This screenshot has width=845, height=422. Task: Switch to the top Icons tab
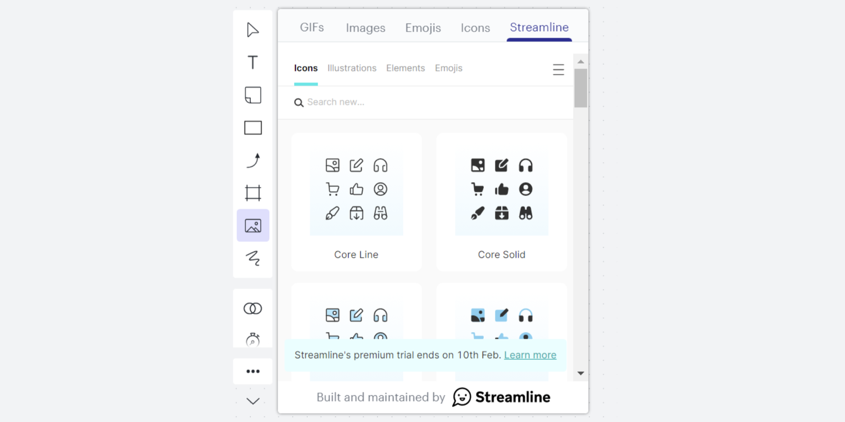[475, 28]
